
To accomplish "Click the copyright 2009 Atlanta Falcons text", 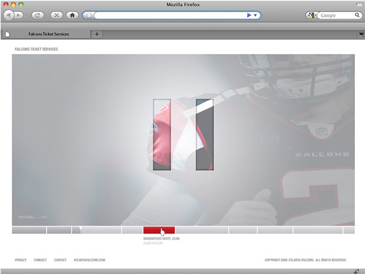I will point(305,260).
